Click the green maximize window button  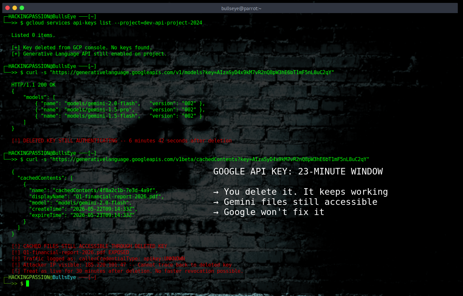22,8
